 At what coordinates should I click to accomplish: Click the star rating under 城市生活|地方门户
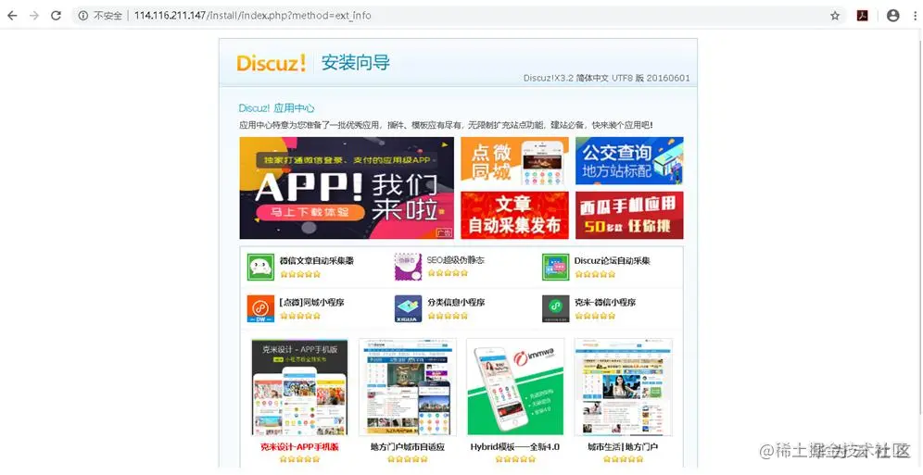[623, 459]
